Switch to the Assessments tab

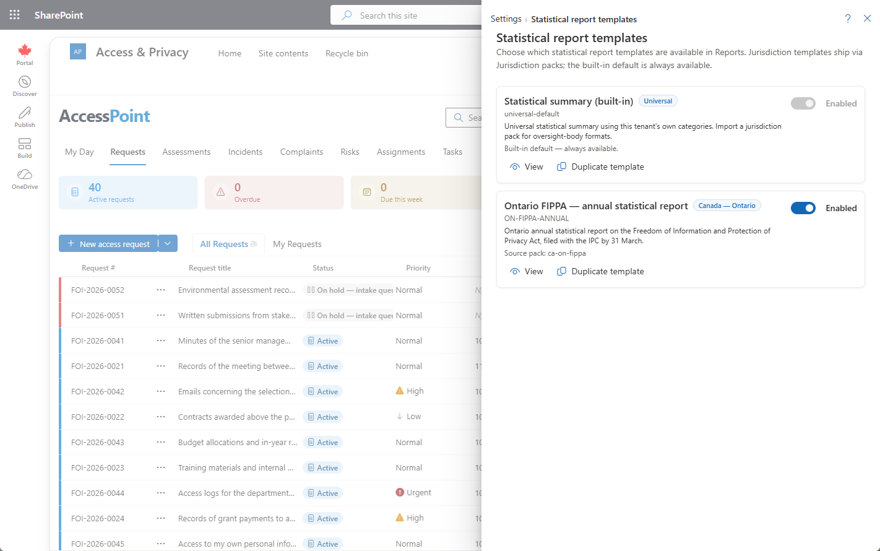(186, 152)
